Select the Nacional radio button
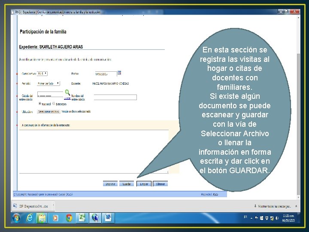This screenshot has height=232, width=309. click(40, 104)
